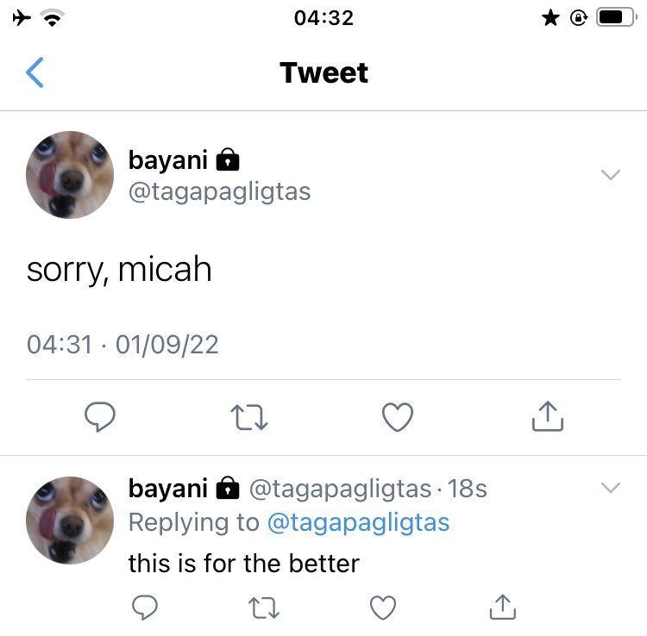Screen dimensions: 647x636
Task: Retweet "this is for the better" reply
Action: tap(264, 608)
